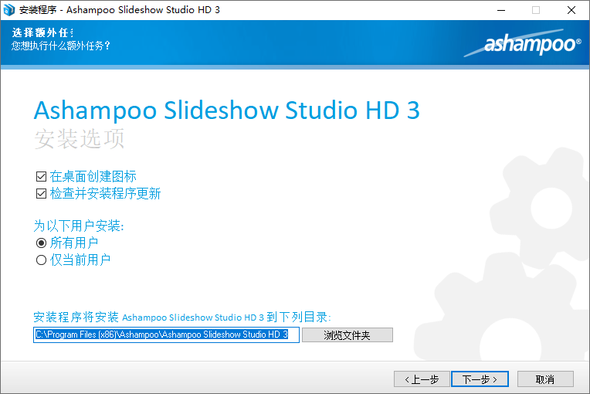Choose the 仅当前用户 radio option
The image size is (590, 394).
pyautogui.click(x=41, y=260)
